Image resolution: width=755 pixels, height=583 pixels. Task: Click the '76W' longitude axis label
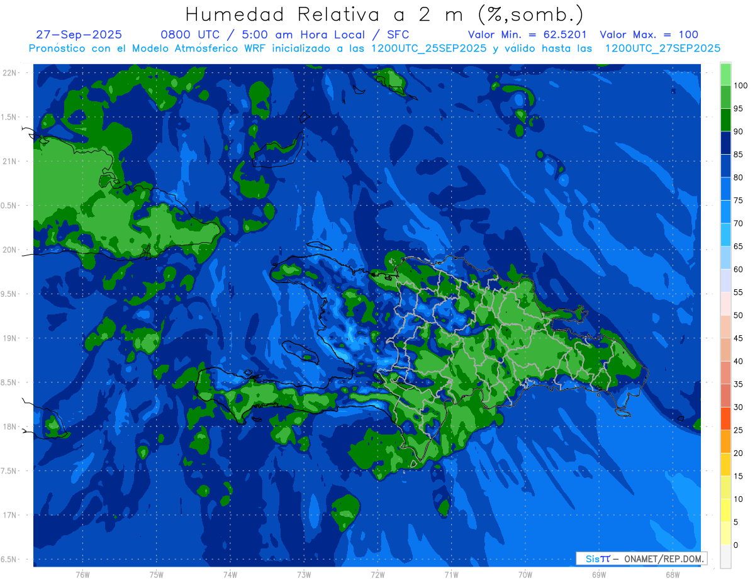[82, 575]
